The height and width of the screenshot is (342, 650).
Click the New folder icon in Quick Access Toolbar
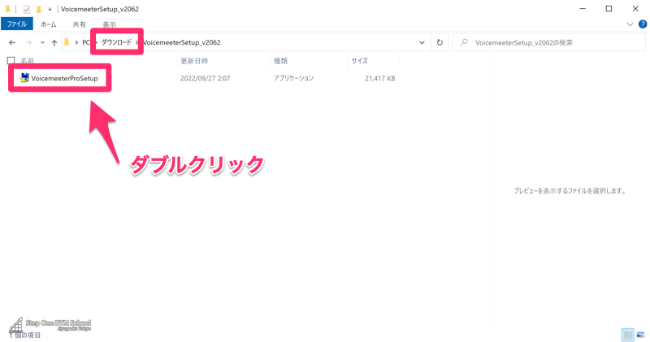coord(38,9)
